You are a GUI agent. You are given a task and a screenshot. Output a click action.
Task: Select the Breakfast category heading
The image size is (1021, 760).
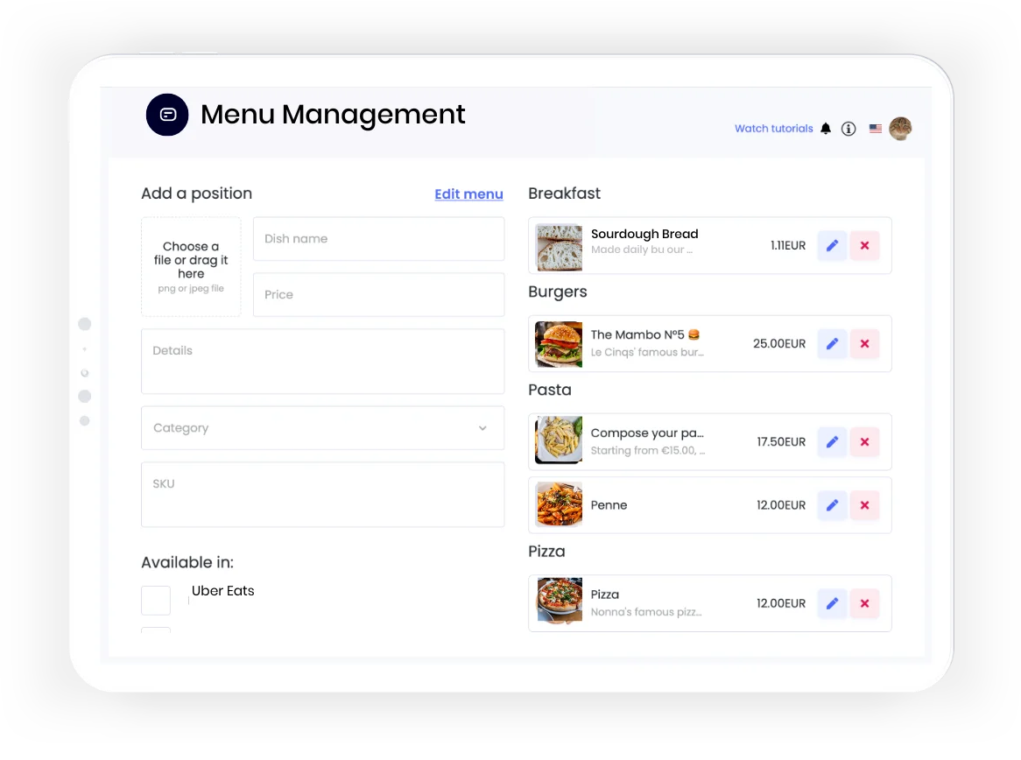565,194
